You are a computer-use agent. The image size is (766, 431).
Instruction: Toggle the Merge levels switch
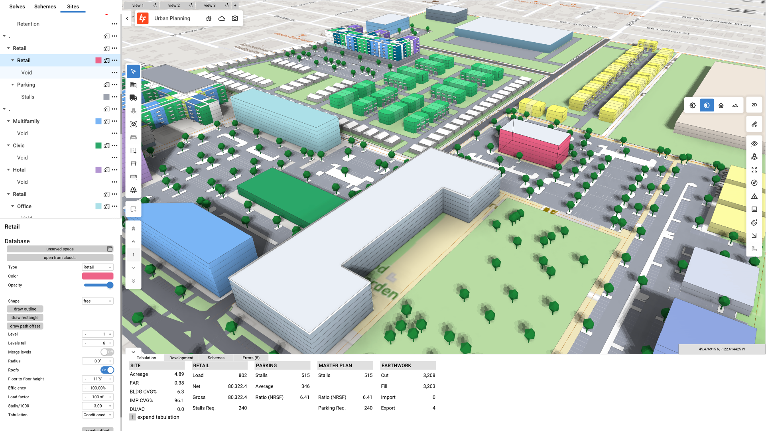click(x=107, y=352)
